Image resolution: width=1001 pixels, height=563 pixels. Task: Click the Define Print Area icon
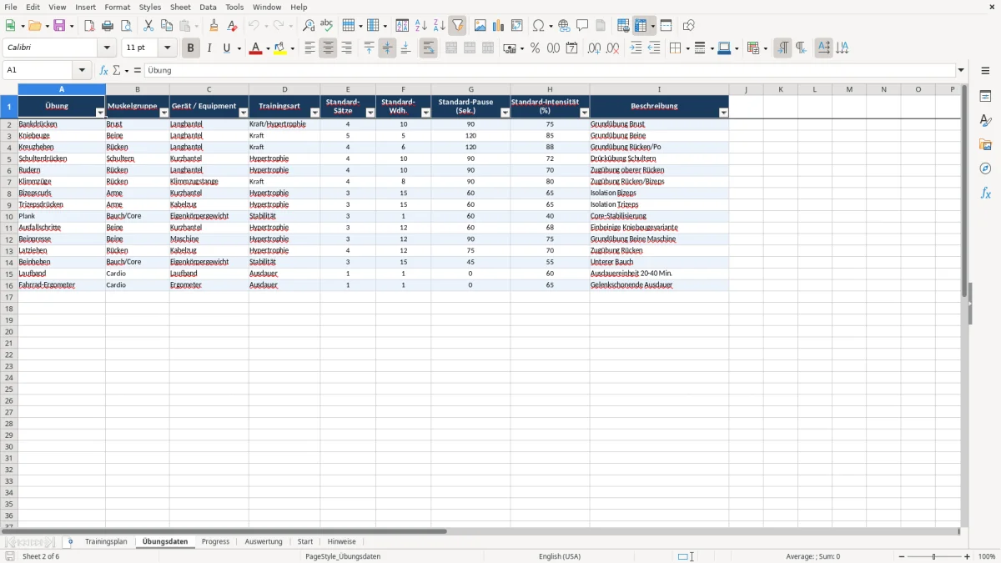click(x=623, y=26)
